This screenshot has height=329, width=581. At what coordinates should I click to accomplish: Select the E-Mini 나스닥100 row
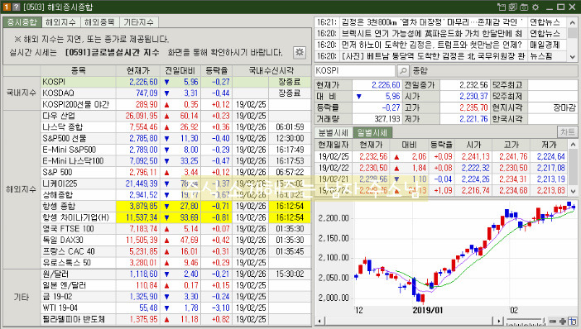click(175, 161)
